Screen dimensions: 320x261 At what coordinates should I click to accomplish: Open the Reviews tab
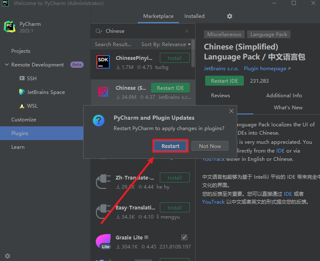click(x=221, y=96)
